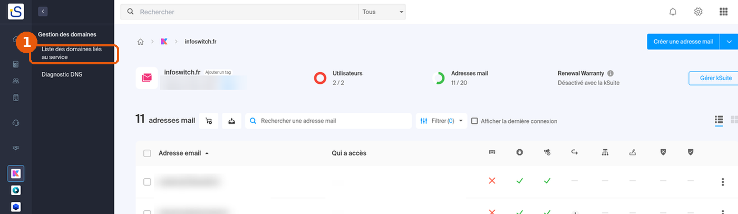Switch to list view icon
This screenshot has width=738, height=214.
point(718,121)
